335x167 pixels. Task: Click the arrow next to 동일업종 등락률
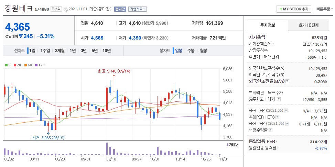(278, 147)
